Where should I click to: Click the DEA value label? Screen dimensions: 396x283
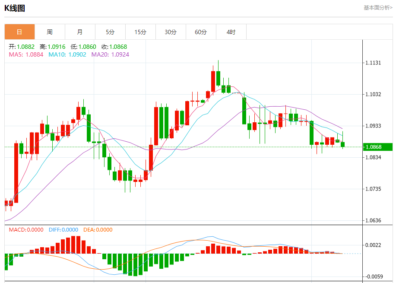(x=98, y=230)
